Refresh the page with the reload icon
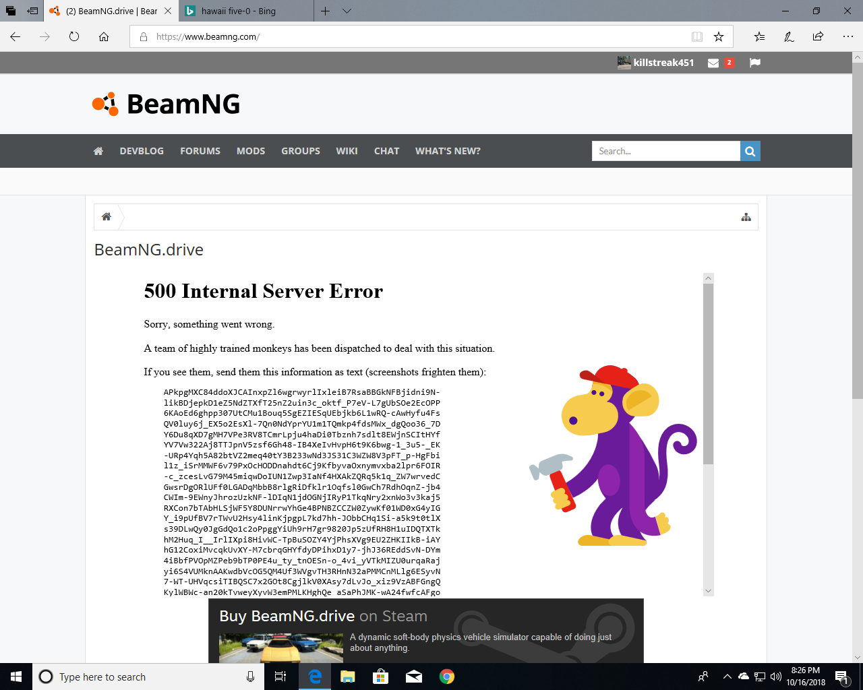Image resolution: width=863 pixels, height=690 pixels. click(74, 36)
